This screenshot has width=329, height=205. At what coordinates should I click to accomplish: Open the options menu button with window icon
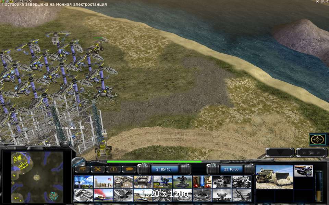pos(82,169)
